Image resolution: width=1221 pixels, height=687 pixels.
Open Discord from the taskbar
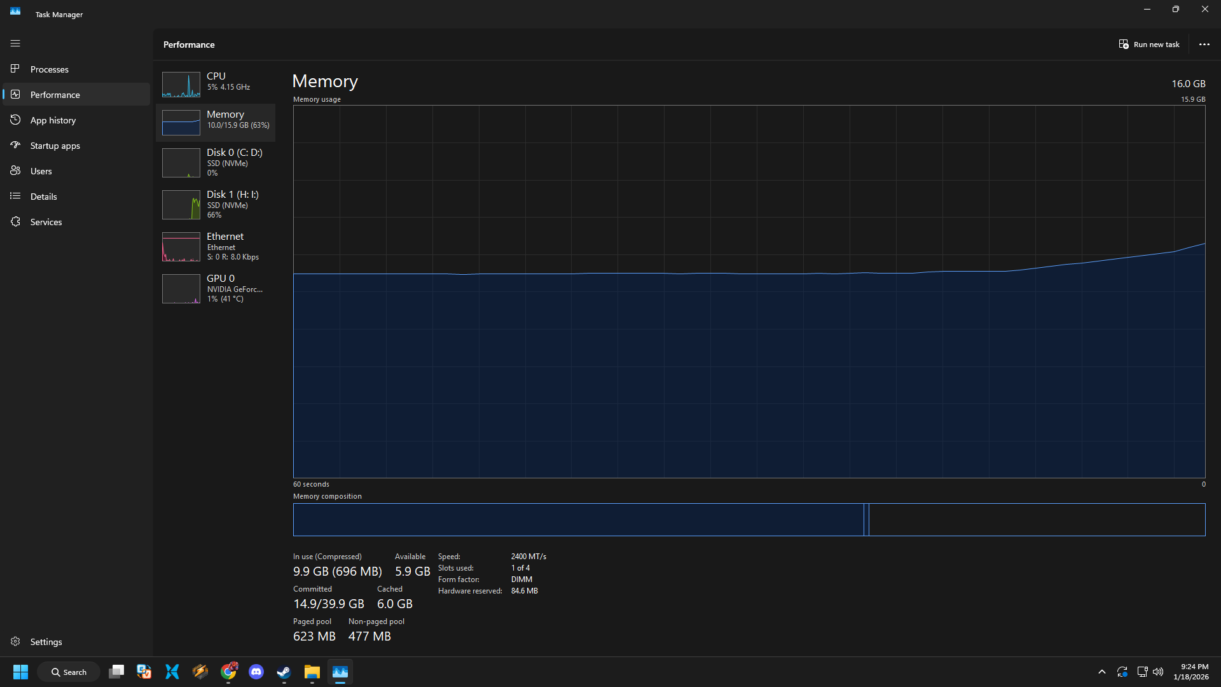(x=256, y=672)
